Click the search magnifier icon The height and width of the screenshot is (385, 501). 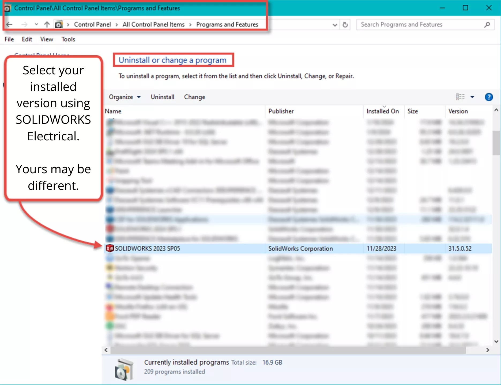click(487, 25)
